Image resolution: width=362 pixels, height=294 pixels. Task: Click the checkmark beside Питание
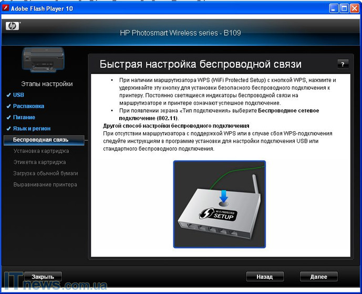[x=8, y=118]
